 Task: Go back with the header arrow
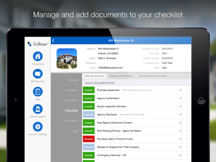[x=53, y=41]
